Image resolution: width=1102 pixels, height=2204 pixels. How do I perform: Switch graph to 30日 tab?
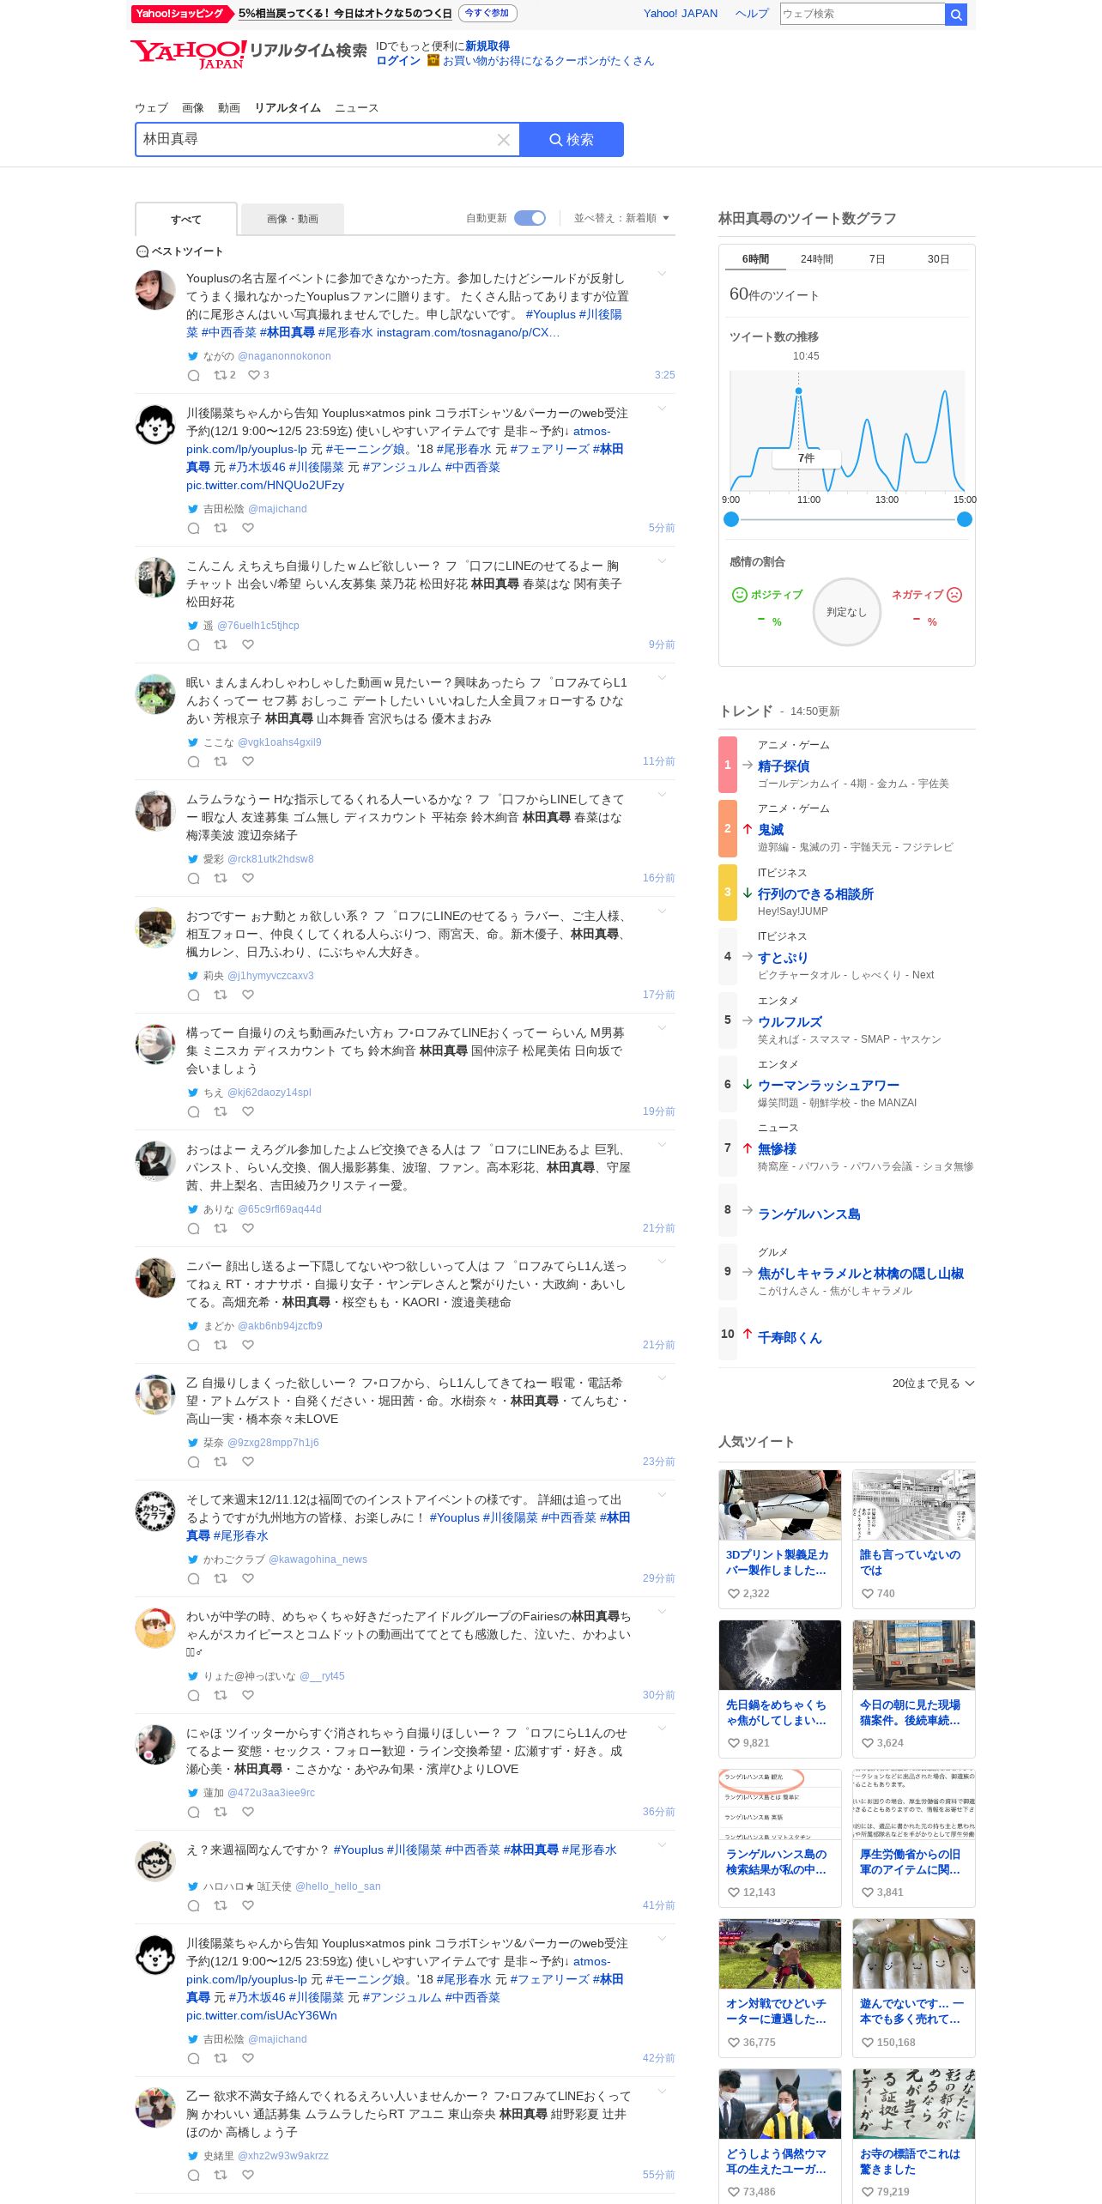click(939, 259)
